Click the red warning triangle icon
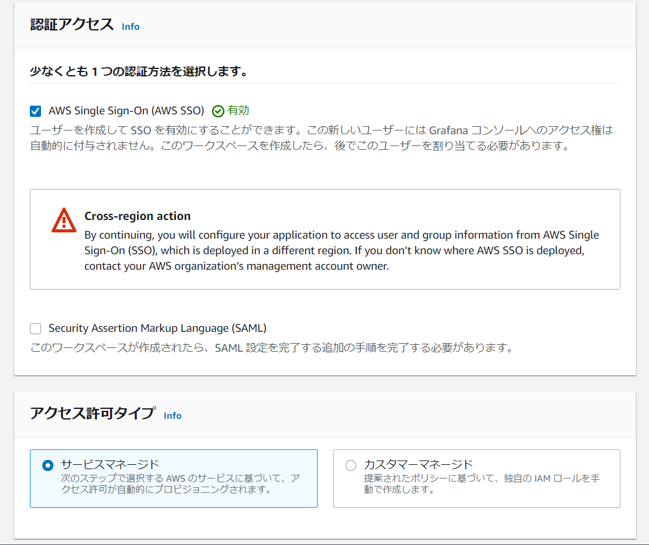649x545 pixels. coord(64,221)
